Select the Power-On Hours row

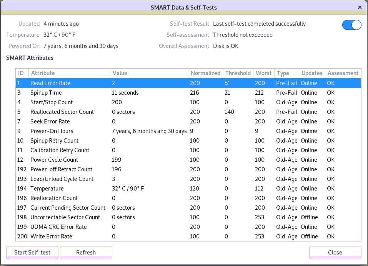tap(188, 131)
